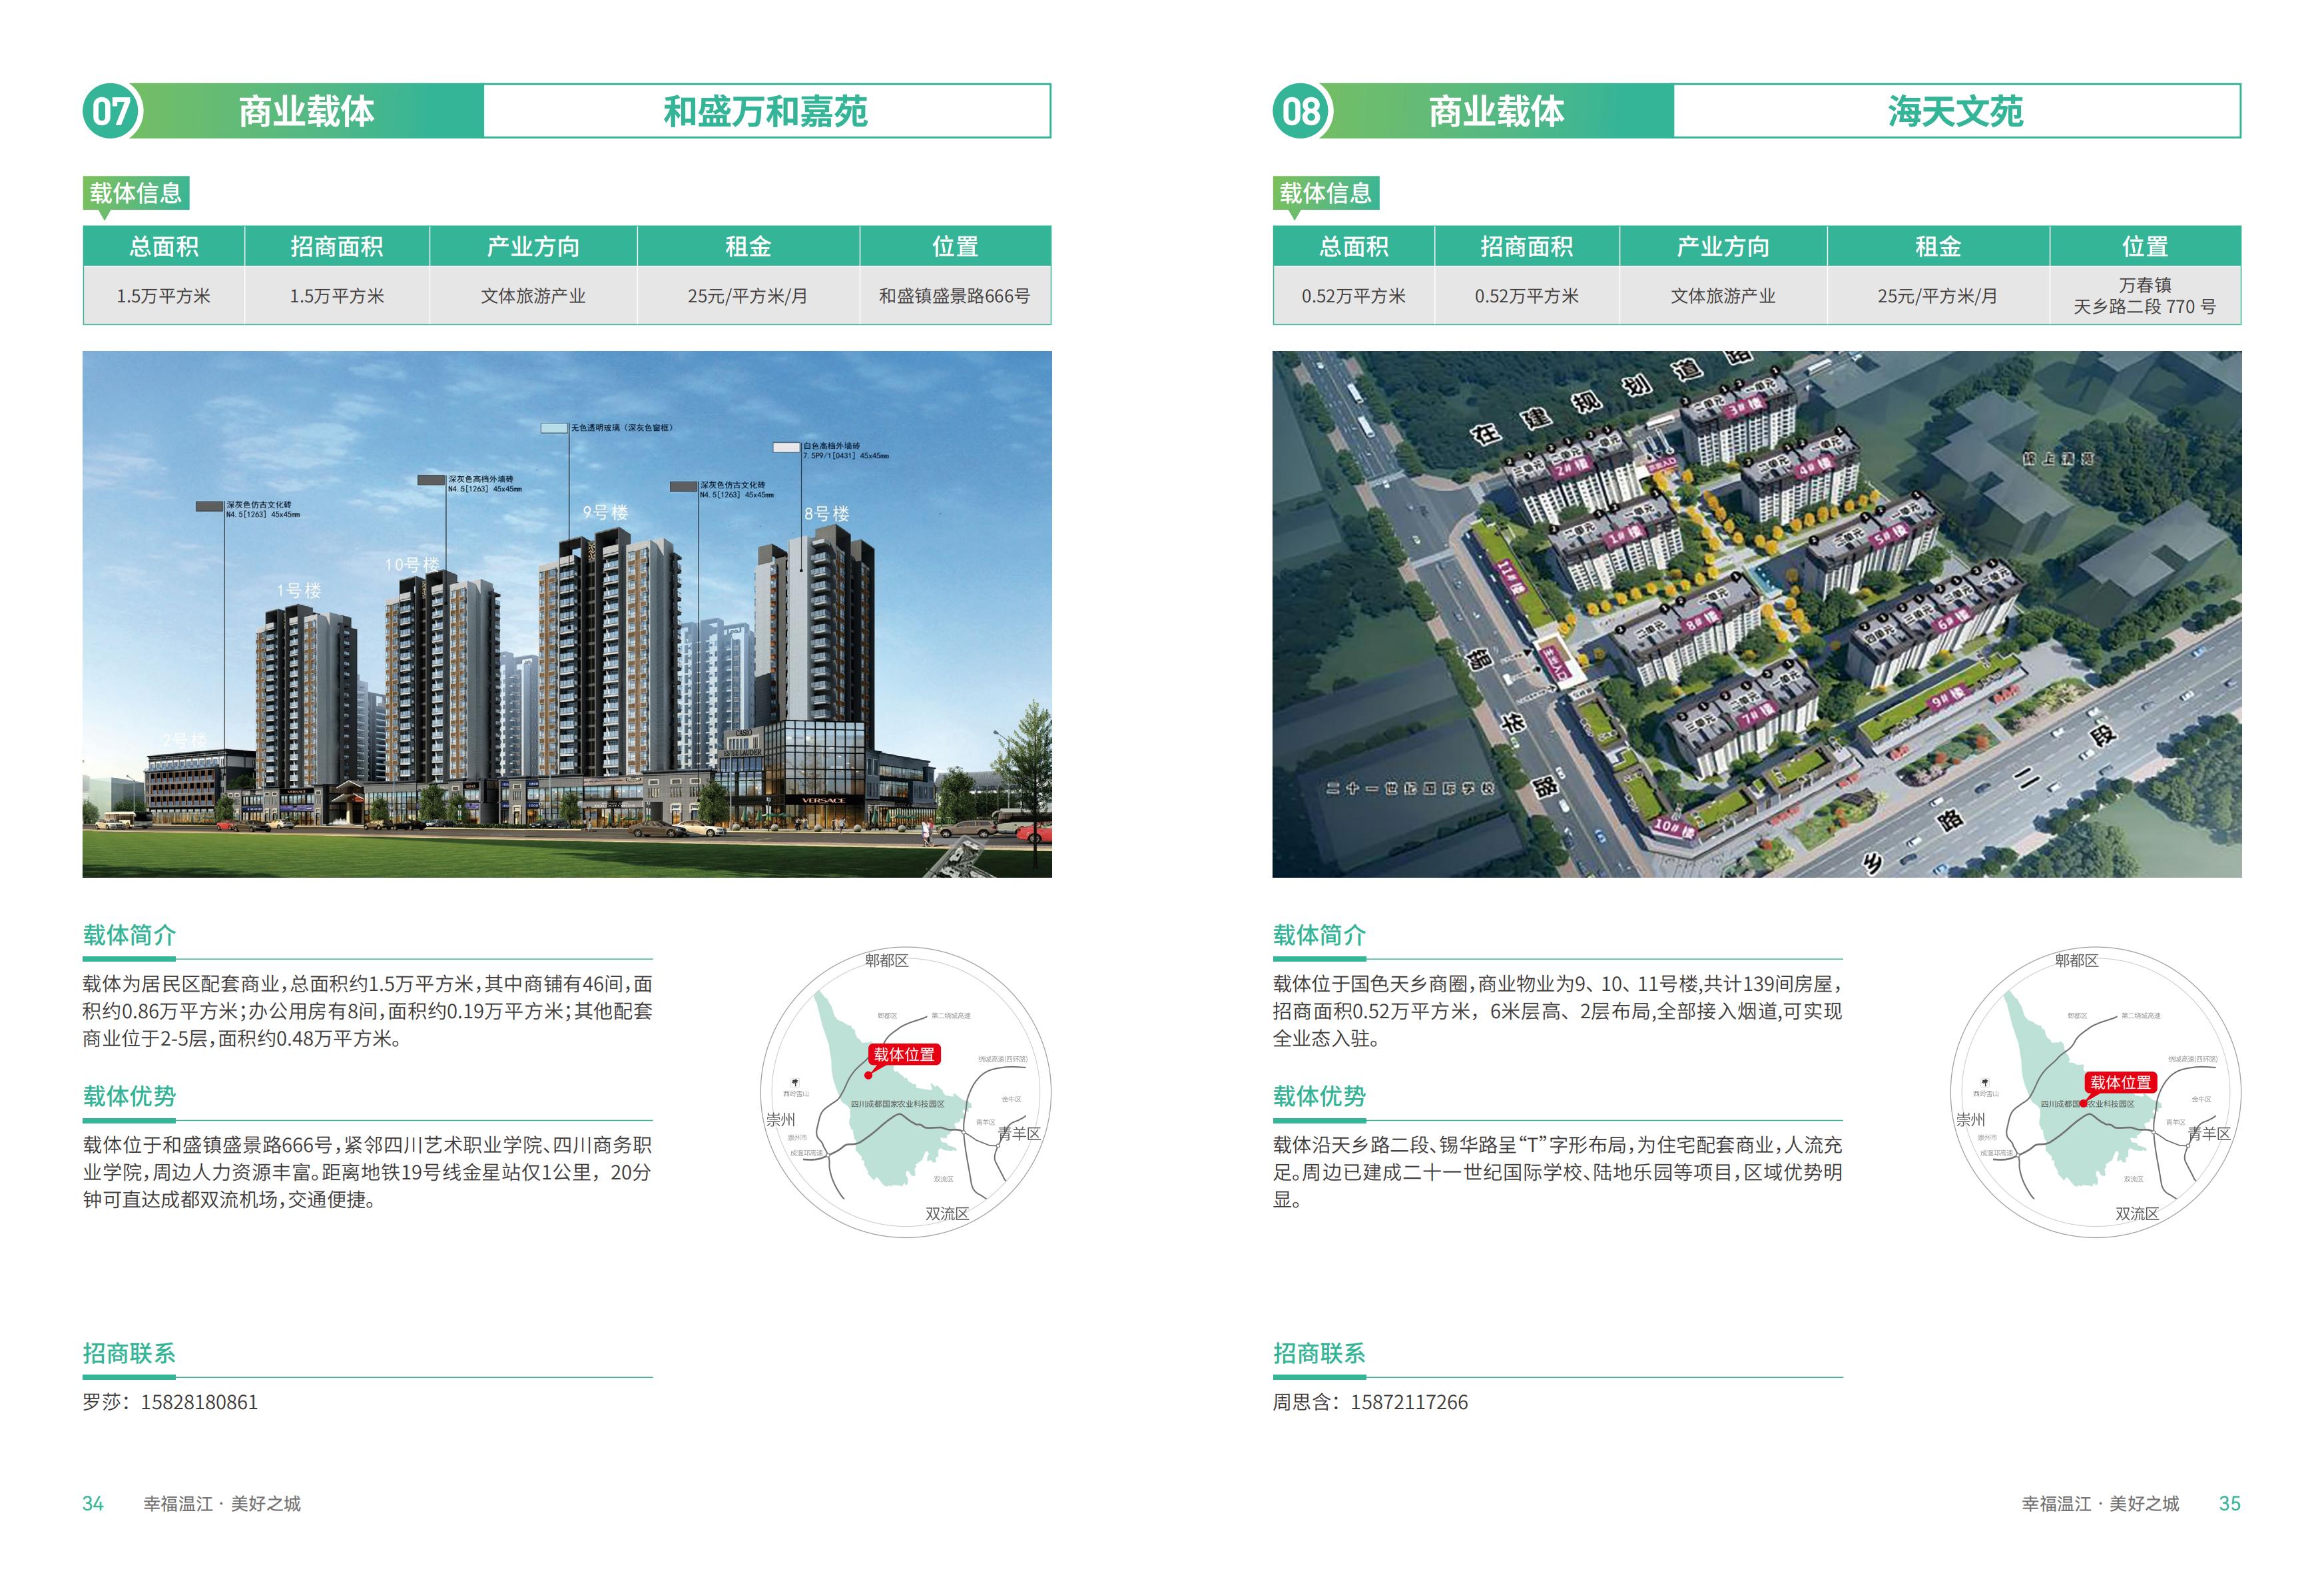Select the 海天文苑 title box
The width and height of the screenshot is (2324, 1577).
pos(1956,111)
